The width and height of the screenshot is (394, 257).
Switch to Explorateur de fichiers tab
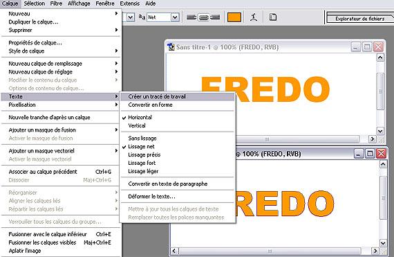click(x=360, y=19)
